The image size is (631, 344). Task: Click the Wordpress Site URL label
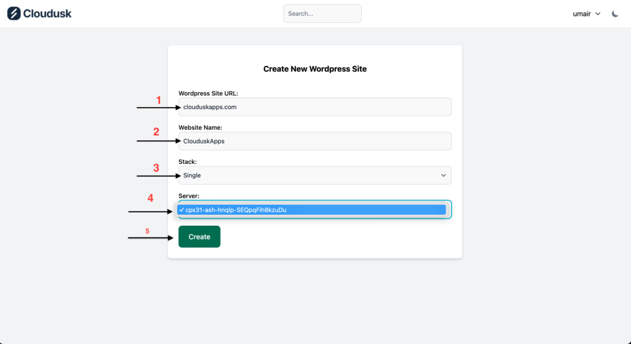click(x=208, y=94)
